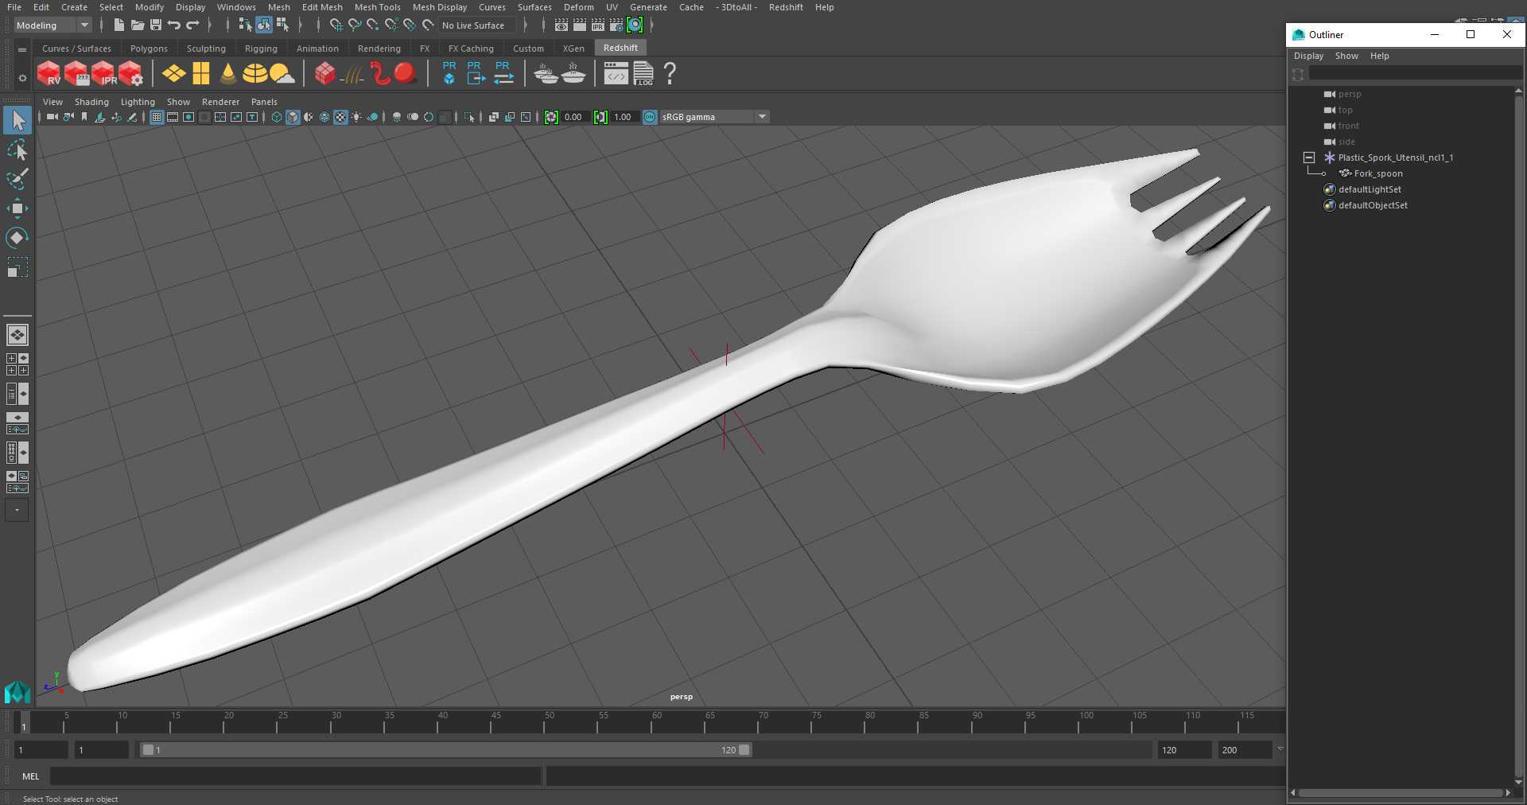This screenshot has width=1527, height=805.
Task: Toggle textured display checker icon
Action: click(340, 117)
